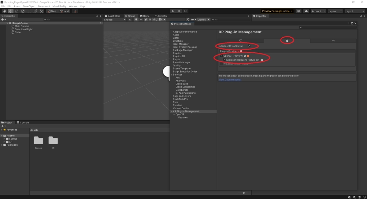Click OpenXR orange warning icon

(248, 56)
